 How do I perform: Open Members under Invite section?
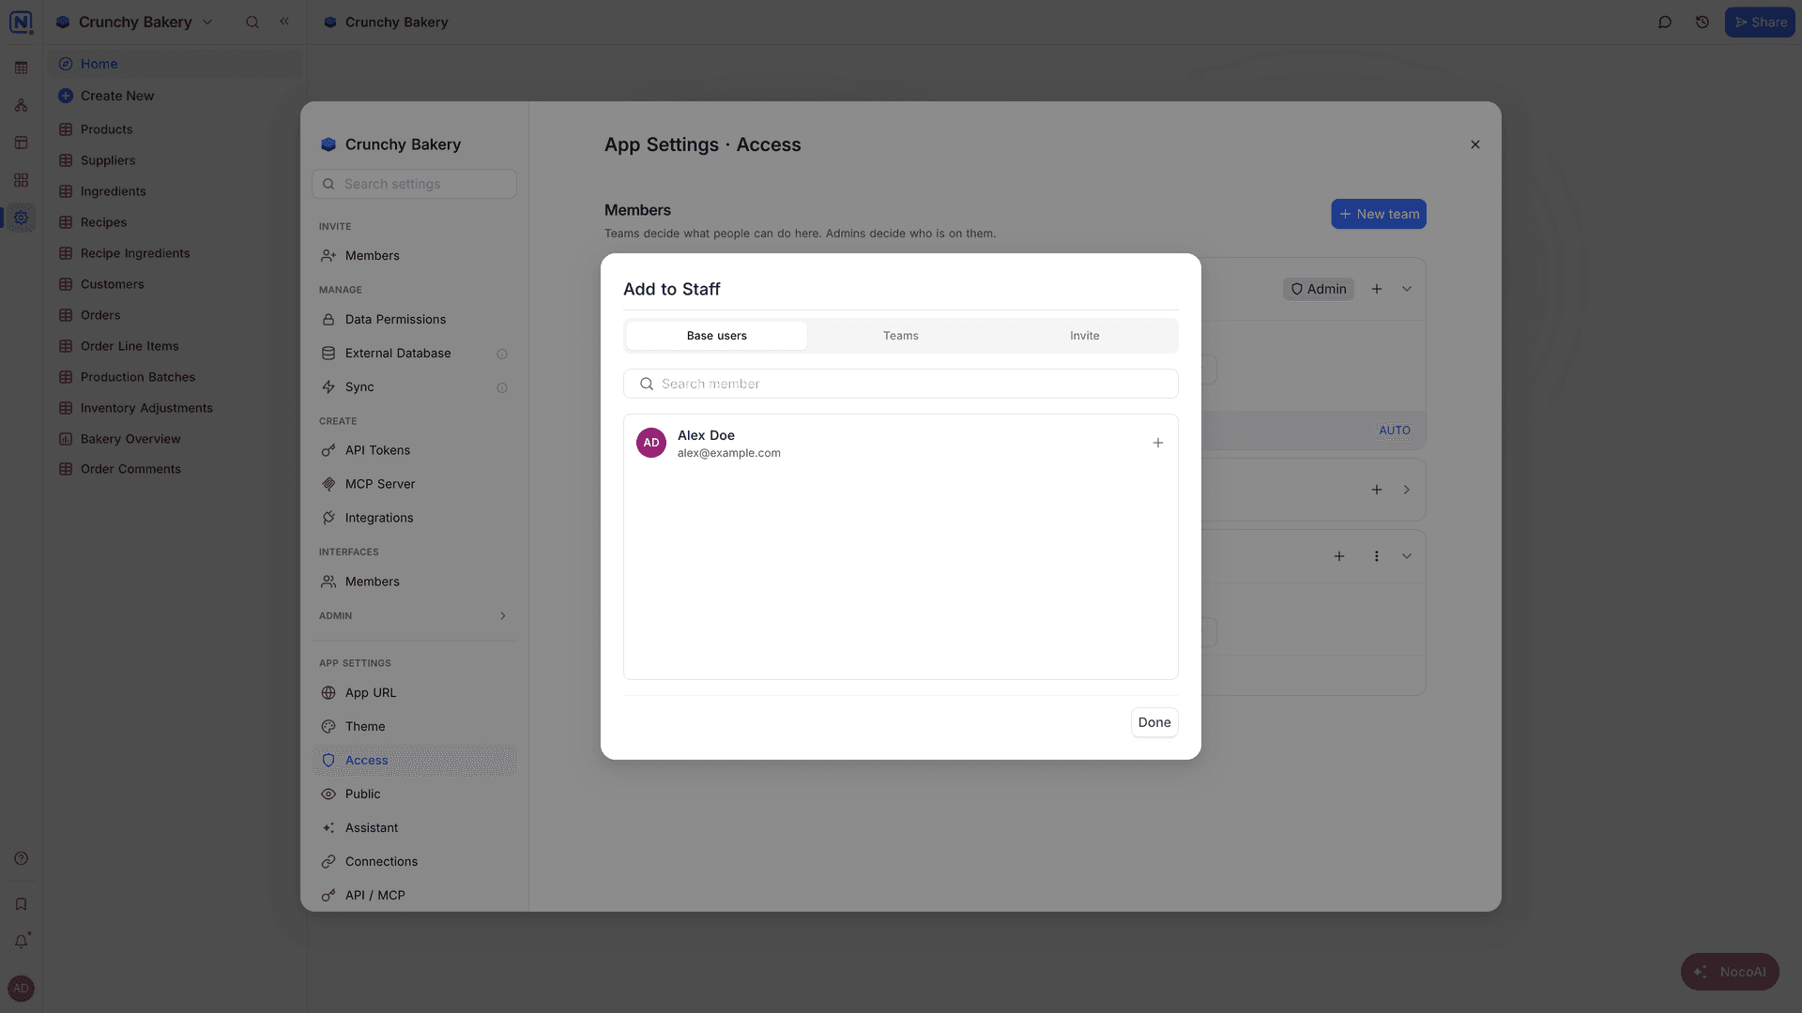(x=414, y=255)
